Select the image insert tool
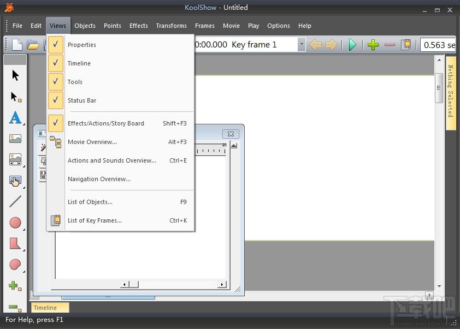This screenshot has height=329, width=460. 15,139
